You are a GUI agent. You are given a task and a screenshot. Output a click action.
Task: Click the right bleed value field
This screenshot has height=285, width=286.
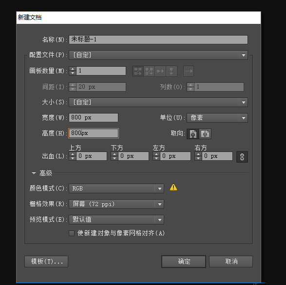pyautogui.click(x=217, y=156)
